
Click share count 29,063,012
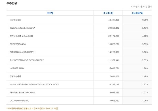click(x=114, y=28)
